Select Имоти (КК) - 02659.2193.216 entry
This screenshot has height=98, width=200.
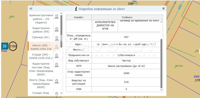pyautogui.click(x=41, y=47)
